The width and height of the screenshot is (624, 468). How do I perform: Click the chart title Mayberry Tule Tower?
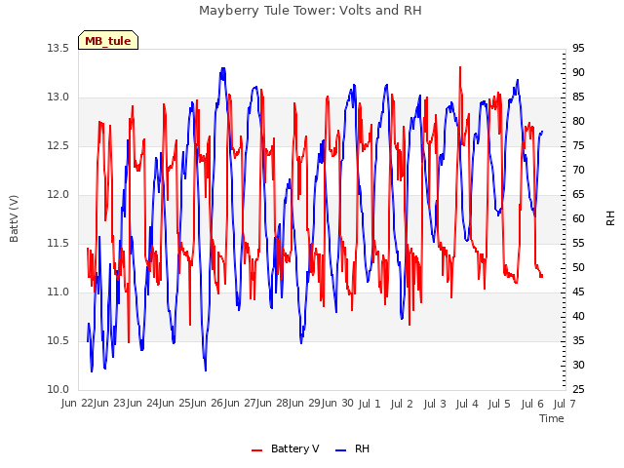click(x=310, y=11)
